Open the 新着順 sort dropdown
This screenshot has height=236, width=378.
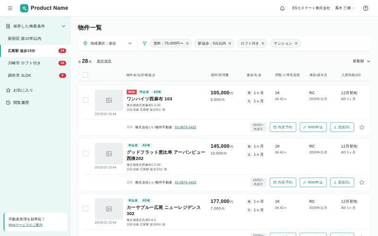[361, 61]
